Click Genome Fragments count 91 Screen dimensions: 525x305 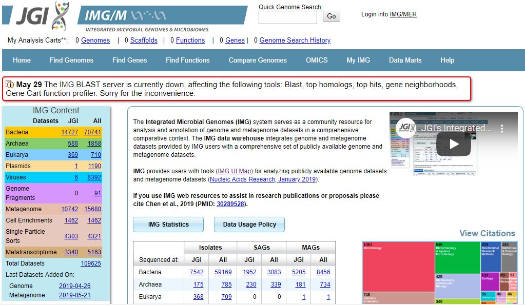click(98, 193)
